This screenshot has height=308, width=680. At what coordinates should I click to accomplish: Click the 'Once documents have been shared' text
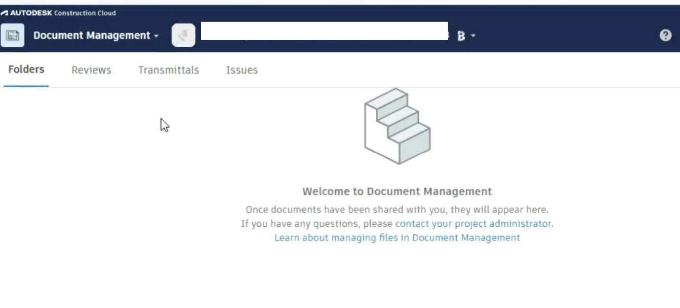tap(397, 209)
